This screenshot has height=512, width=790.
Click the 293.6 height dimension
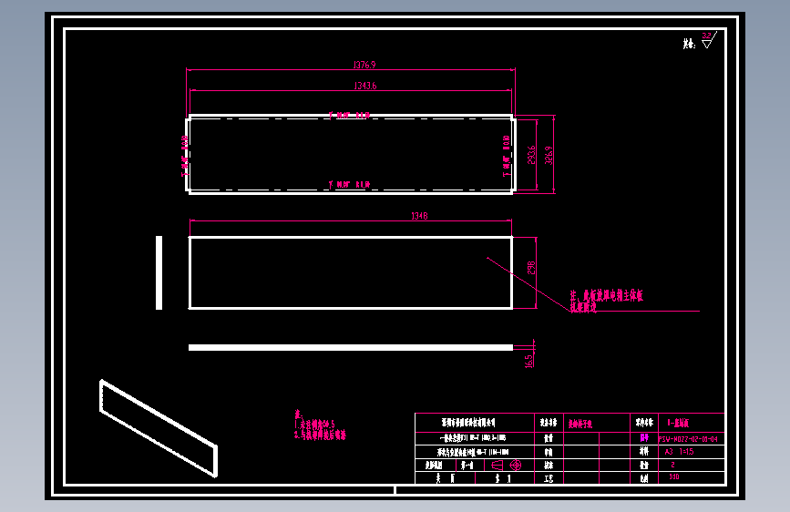(531, 155)
